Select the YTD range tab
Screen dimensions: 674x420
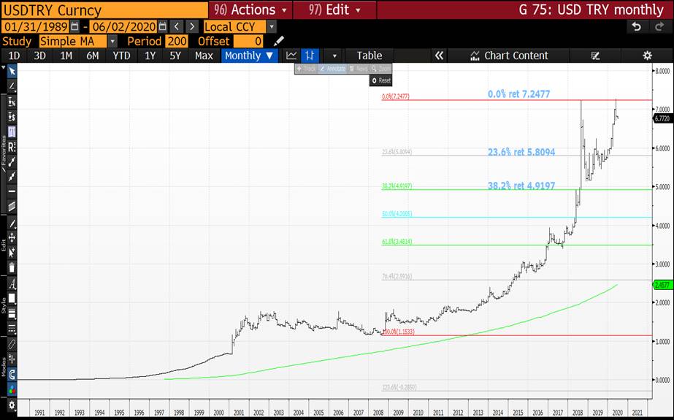click(x=121, y=56)
